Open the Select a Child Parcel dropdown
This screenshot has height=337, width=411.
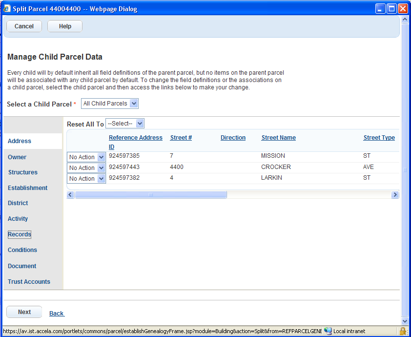coord(110,104)
